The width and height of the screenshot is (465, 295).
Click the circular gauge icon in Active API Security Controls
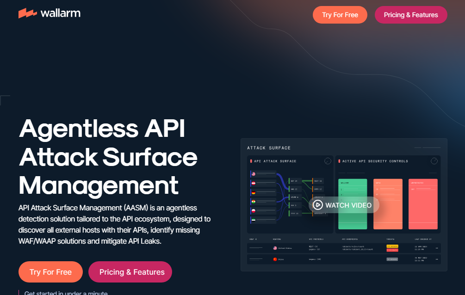434,161
